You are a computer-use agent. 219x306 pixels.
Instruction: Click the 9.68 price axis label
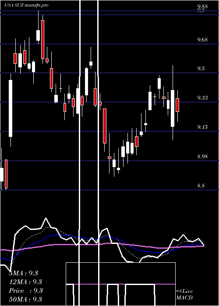[x=202, y=40]
